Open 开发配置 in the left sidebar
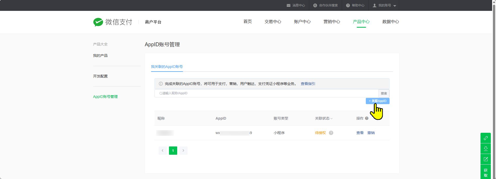The width and height of the screenshot is (496, 179). (x=100, y=76)
